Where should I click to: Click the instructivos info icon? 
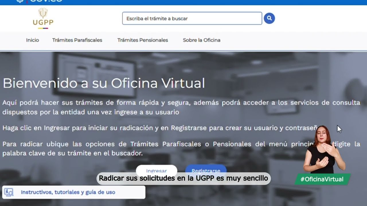pos(9,192)
